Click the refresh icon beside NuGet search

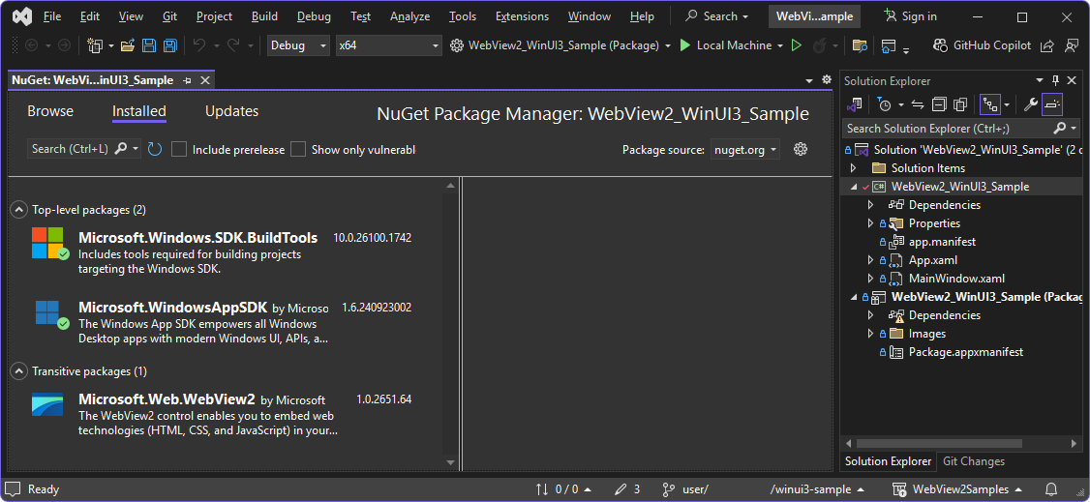(154, 149)
